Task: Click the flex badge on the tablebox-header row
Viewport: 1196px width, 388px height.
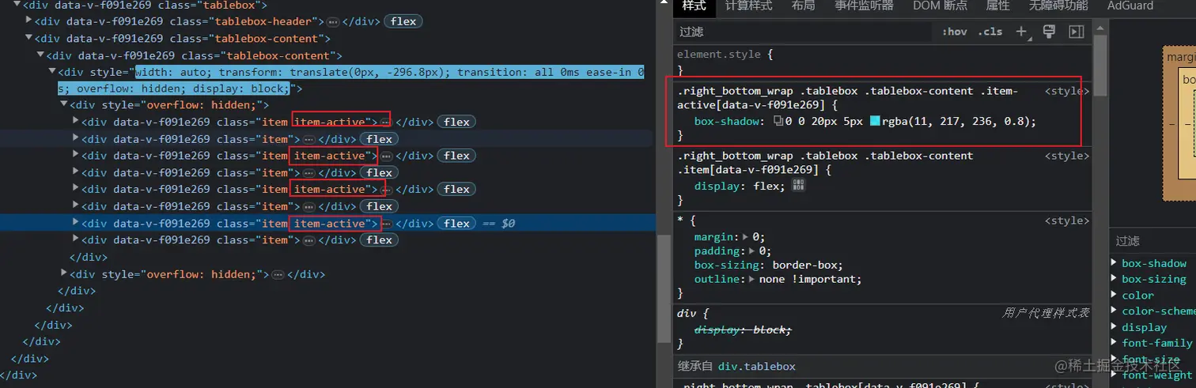Action: click(403, 21)
